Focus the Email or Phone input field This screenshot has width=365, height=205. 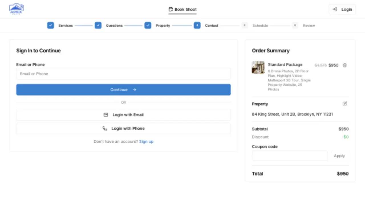click(123, 74)
